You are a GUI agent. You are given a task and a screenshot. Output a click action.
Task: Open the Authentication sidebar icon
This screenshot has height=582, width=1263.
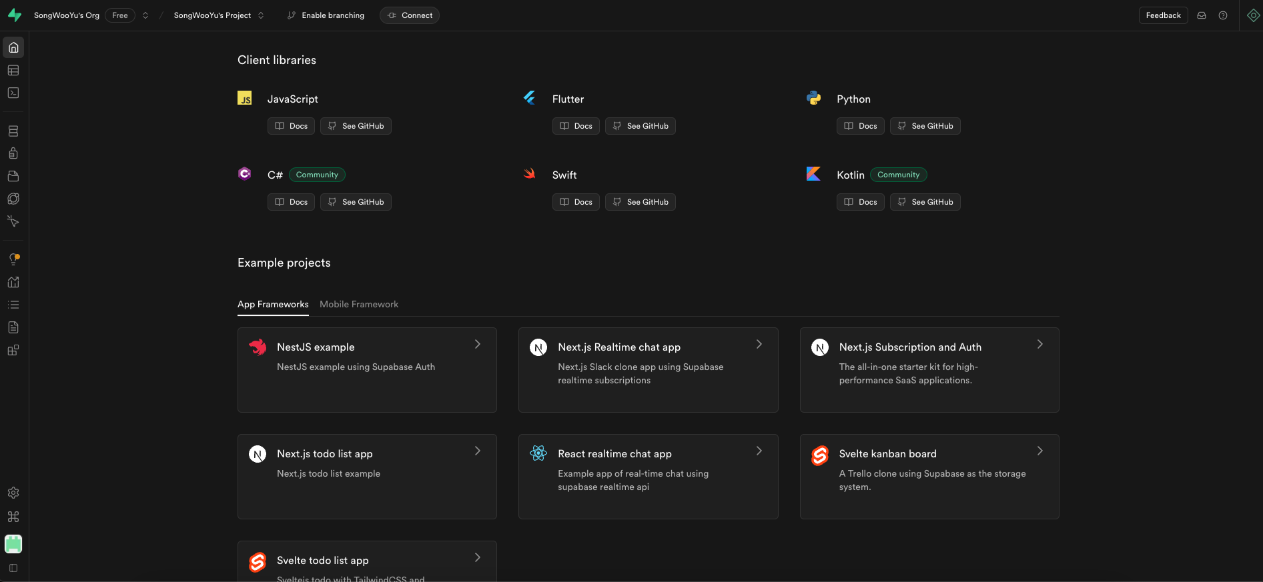(x=13, y=153)
